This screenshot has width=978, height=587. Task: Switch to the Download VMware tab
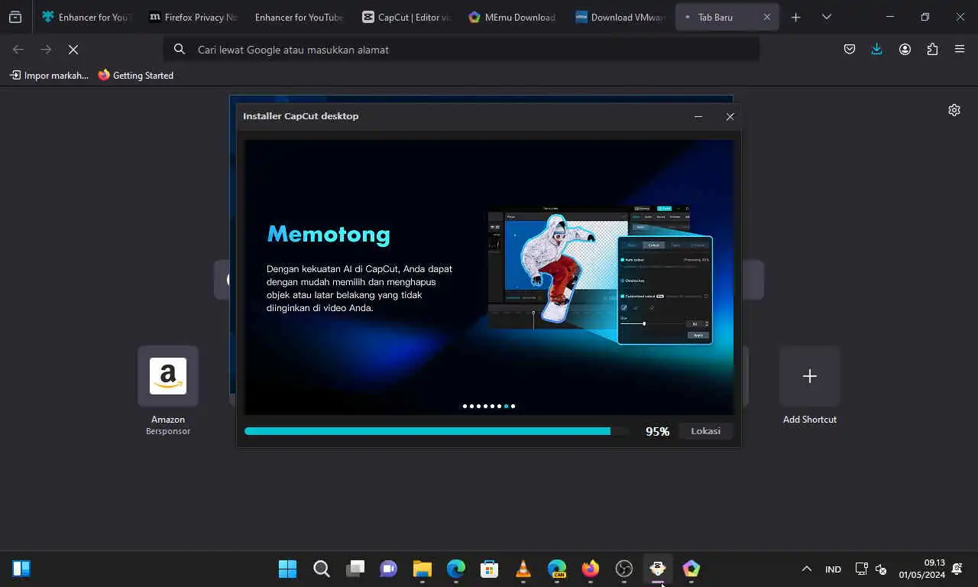coord(620,17)
